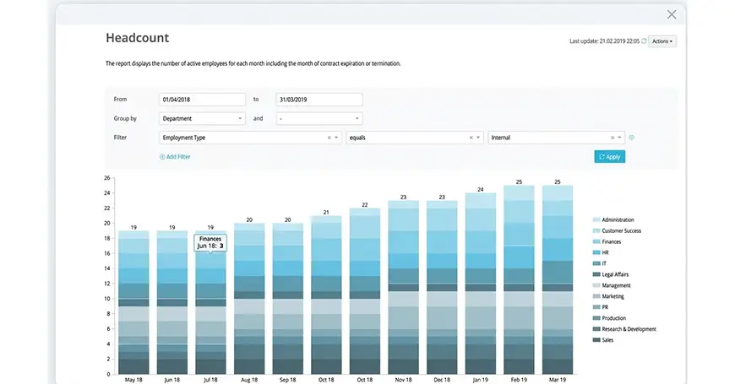Remove filter row with circle icon
Screen dimensions: 735x384
632,138
